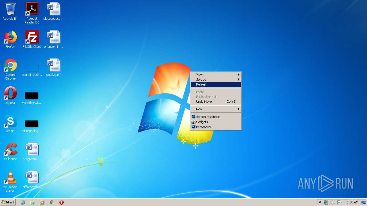367x206 pixels.
Task: Select the programmi... Word document icon
Action: pos(32,152)
